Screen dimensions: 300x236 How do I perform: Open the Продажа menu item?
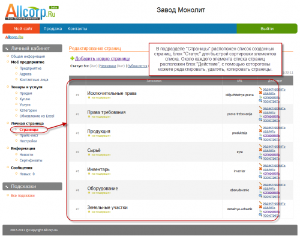(x=53, y=29)
